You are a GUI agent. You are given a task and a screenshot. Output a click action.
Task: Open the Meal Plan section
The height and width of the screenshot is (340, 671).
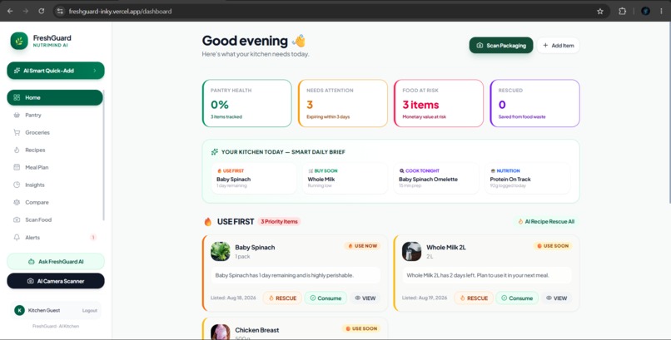55,167
